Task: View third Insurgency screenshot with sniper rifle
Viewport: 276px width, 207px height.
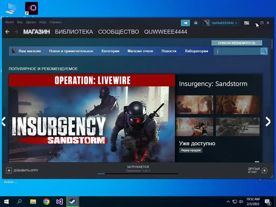Action: (194, 127)
